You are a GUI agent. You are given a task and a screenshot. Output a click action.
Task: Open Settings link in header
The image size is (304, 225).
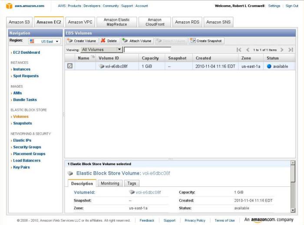pos(274,6)
